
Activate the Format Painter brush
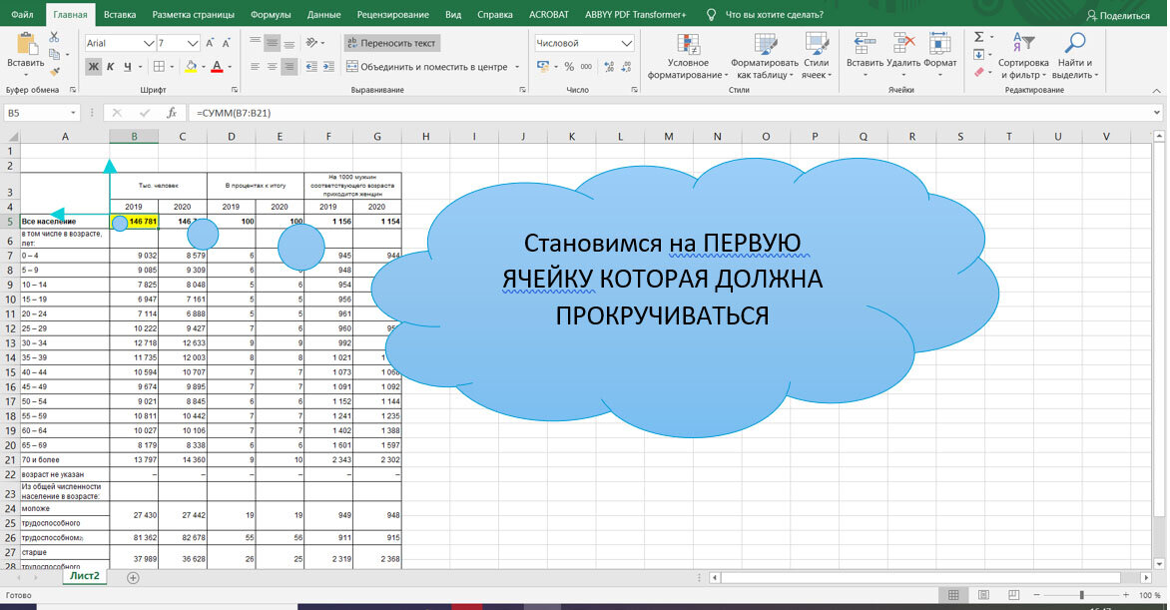click(54, 72)
